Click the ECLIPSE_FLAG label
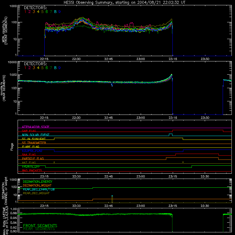 (32, 151)
